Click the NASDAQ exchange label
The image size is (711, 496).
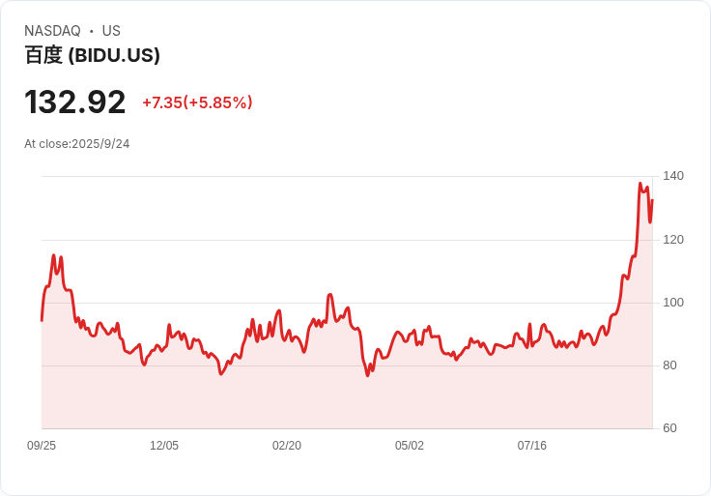coord(52,31)
